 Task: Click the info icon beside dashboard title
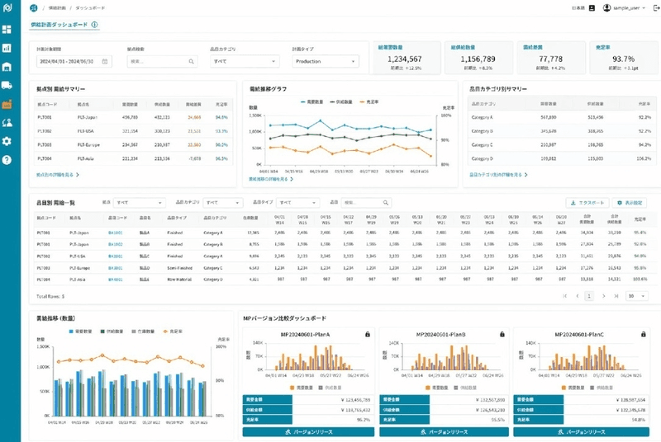(94, 25)
